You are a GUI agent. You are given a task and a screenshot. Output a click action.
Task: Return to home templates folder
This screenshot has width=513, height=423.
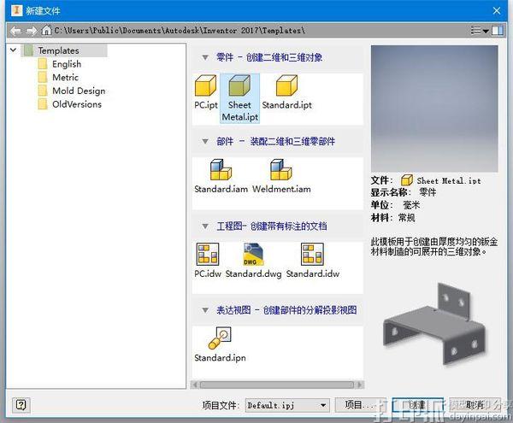pos(46,31)
